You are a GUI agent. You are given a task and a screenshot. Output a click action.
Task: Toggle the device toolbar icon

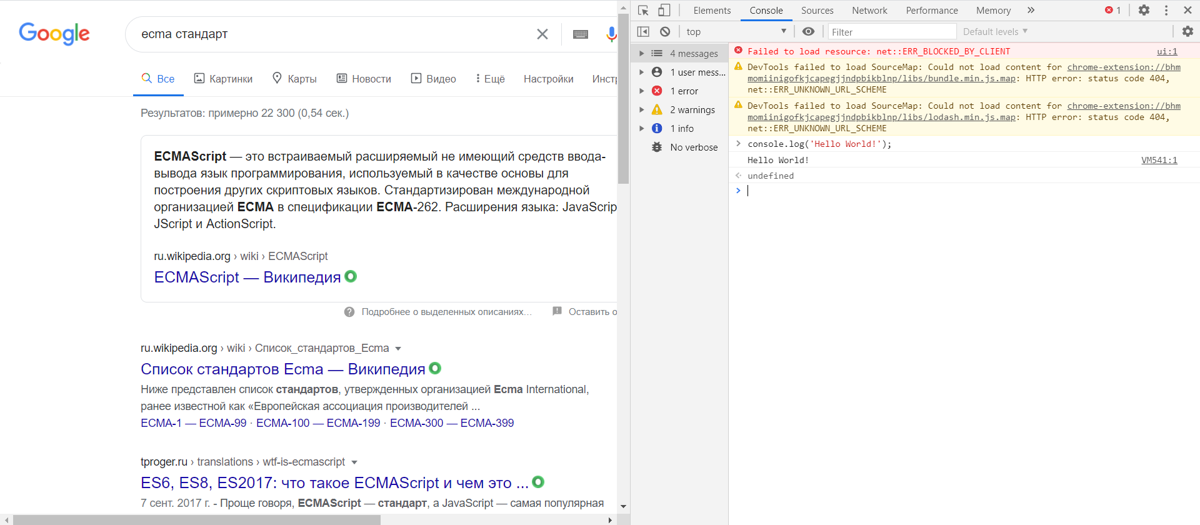coord(664,11)
